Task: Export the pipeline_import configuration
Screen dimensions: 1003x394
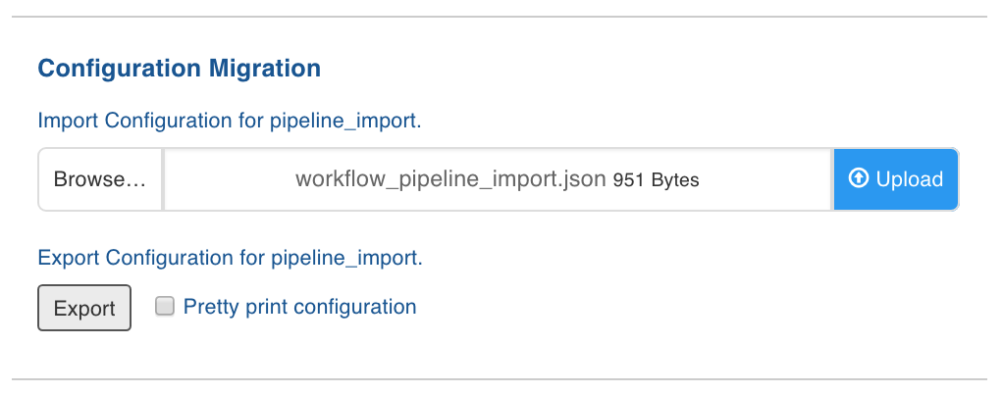Action: point(84,308)
